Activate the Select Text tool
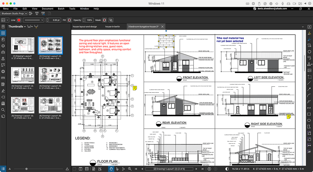Viewport: 313px width, 172px height. tap(123, 169)
